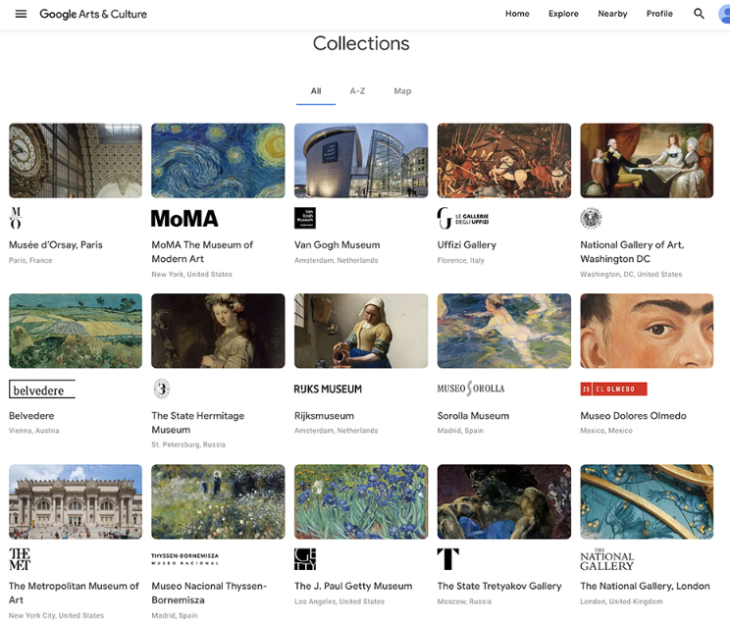
Task: Click The National Gallery, London title
Action: [x=645, y=587]
